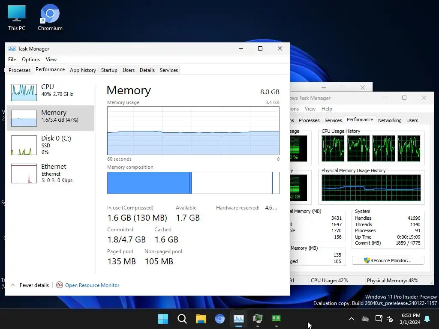Click CPU Usage: 42% status bar entry
This screenshot has width=439, height=329.
pyautogui.click(x=329, y=280)
